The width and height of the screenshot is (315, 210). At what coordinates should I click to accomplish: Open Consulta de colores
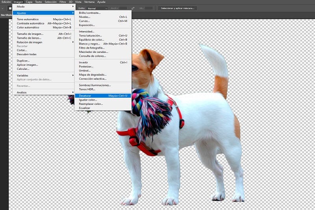[x=103, y=56]
